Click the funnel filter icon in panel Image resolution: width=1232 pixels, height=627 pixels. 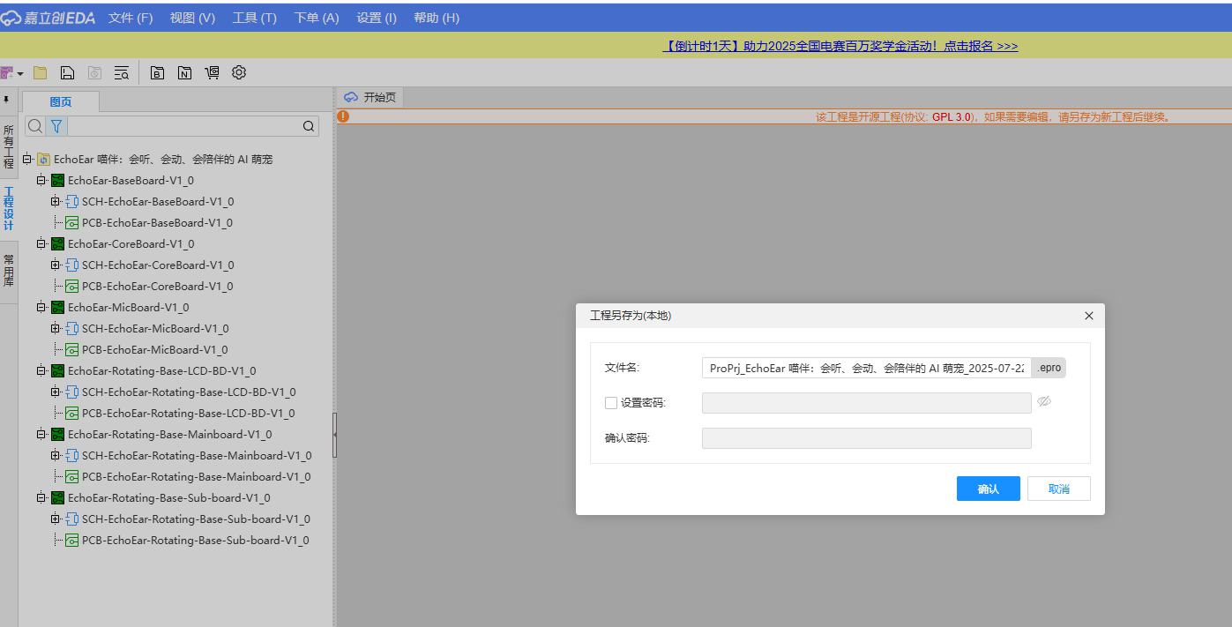pos(56,126)
